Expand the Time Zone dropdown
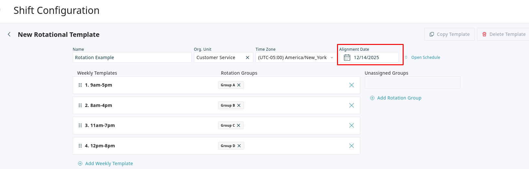The height and width of the screenshot is (169, 529). pyautogui.click(x=332, y=58)
